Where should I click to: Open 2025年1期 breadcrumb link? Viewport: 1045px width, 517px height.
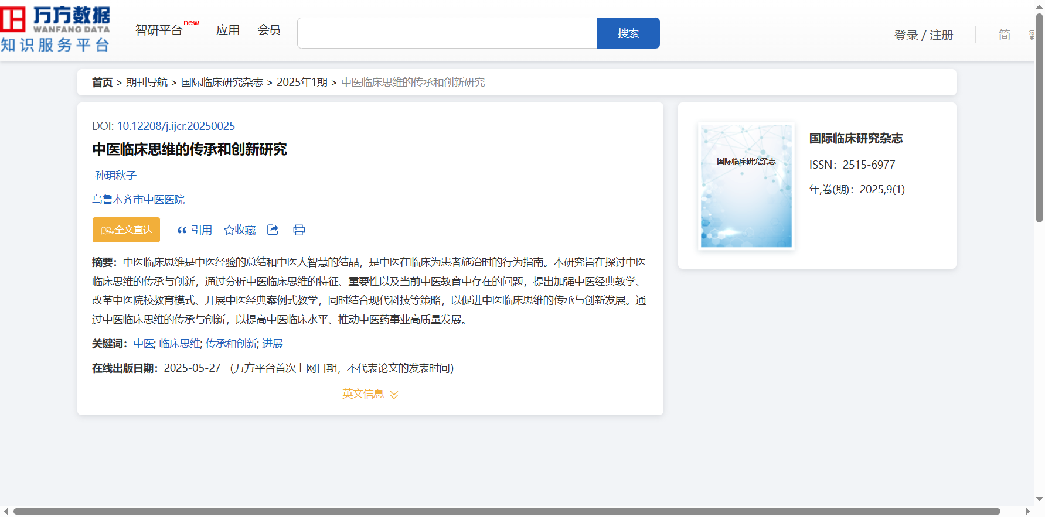pos(302,83)
